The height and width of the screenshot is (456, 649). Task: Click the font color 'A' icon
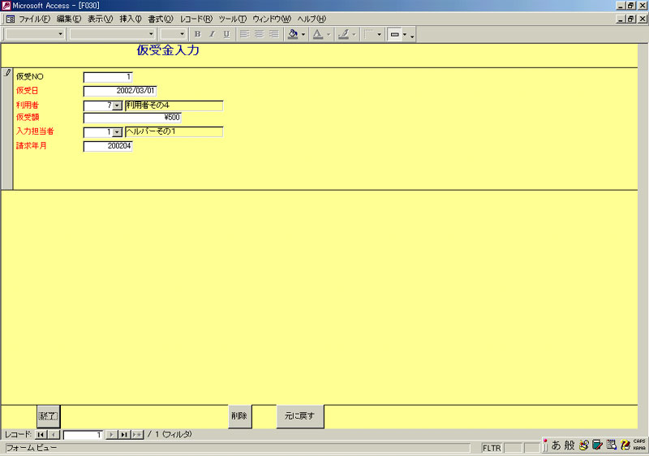317,34
